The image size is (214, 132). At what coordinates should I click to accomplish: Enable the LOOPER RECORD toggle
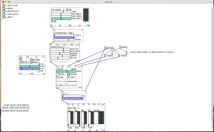pos(58,74)
